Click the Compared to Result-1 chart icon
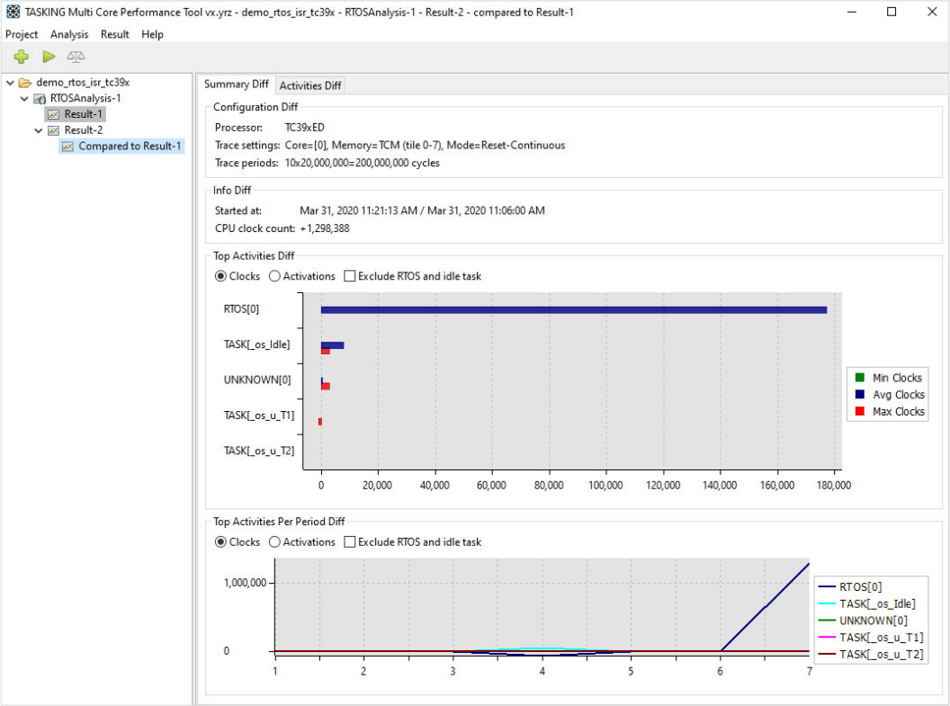Viewport: 950px width, 706px height. (67, 147)
